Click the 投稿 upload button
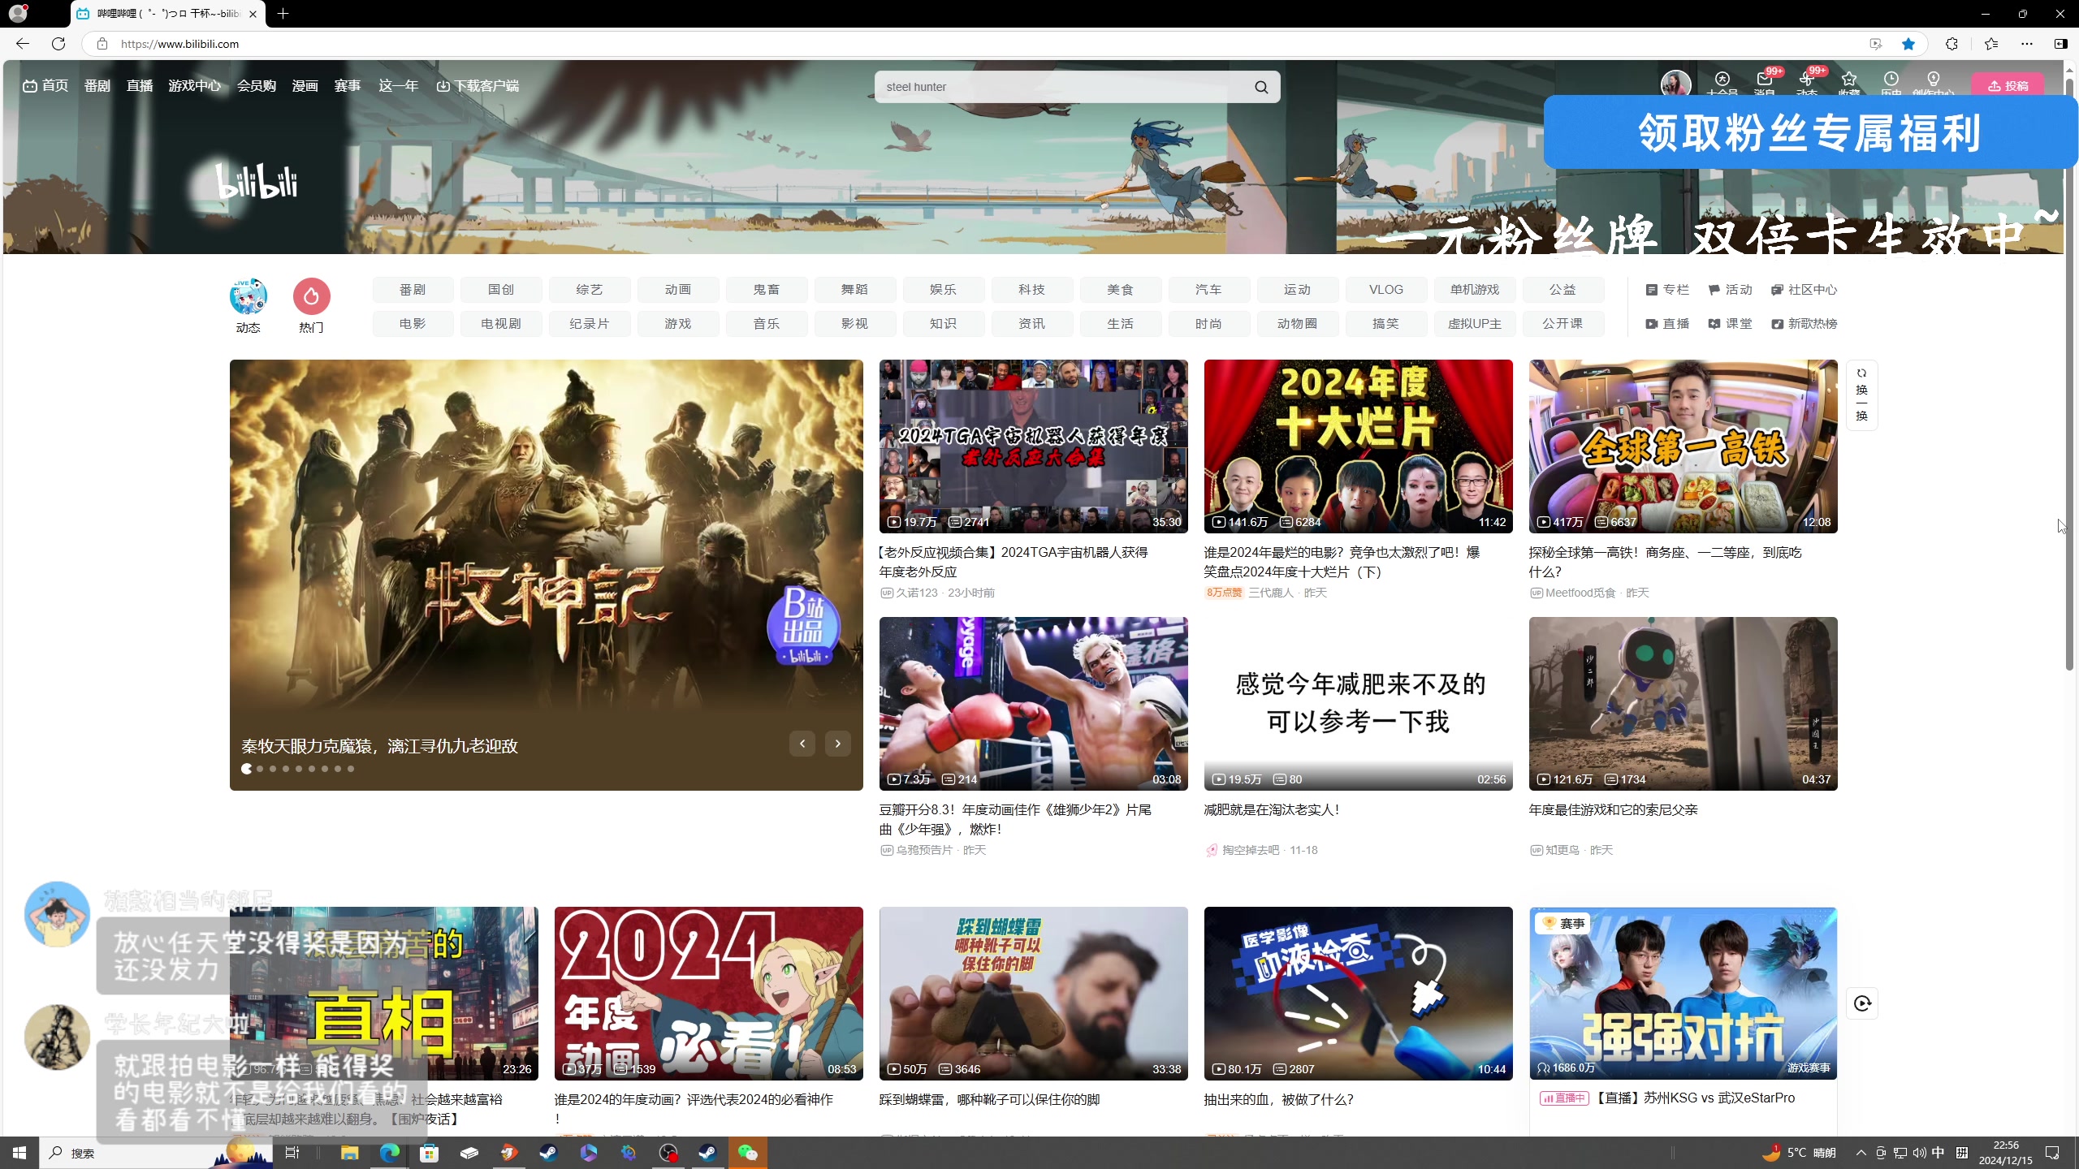The image size is (2079, 1169). pyautogui.click(x=2008, y=86)
